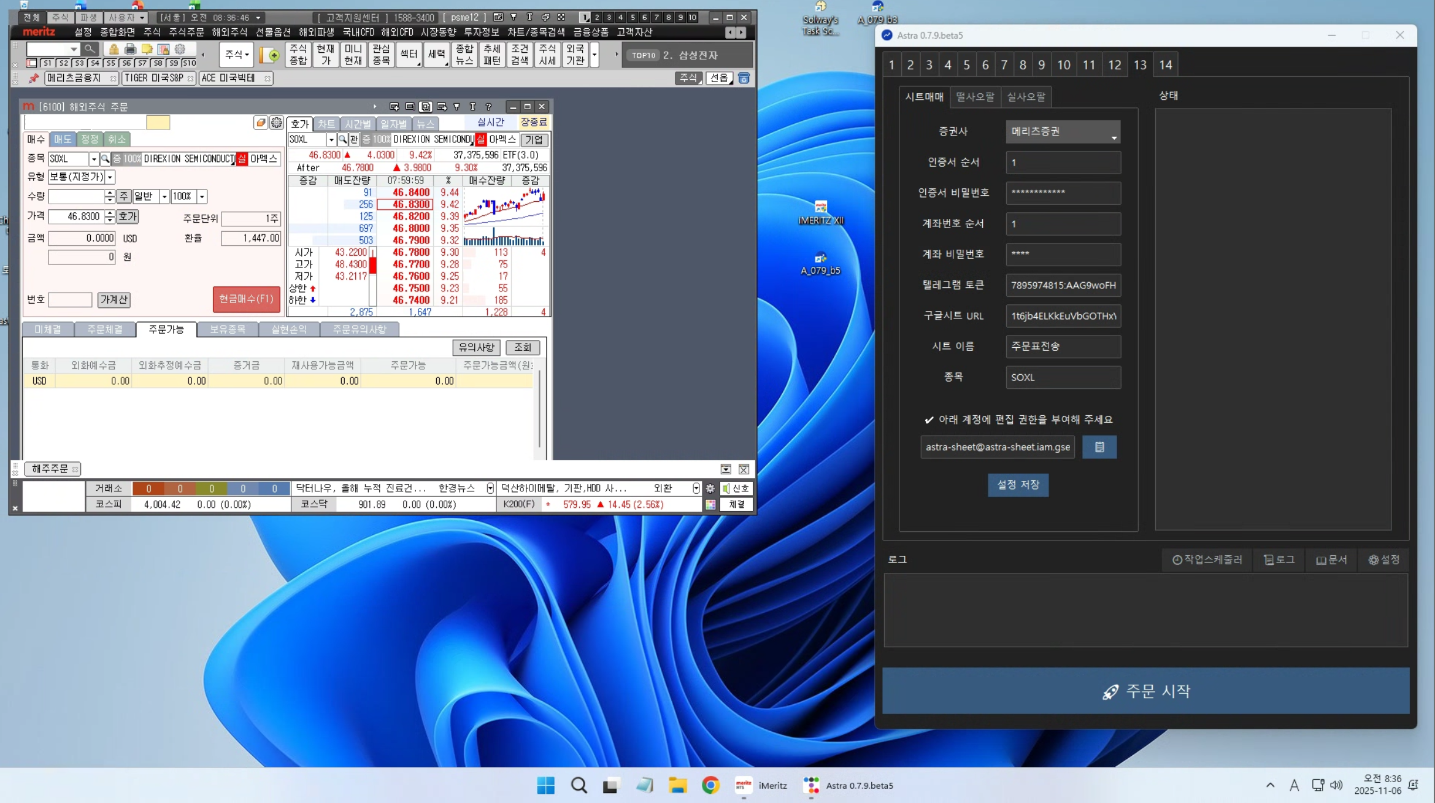
Task: Toggle the 실시간 realtime button
Action: (x=490, y=122)
